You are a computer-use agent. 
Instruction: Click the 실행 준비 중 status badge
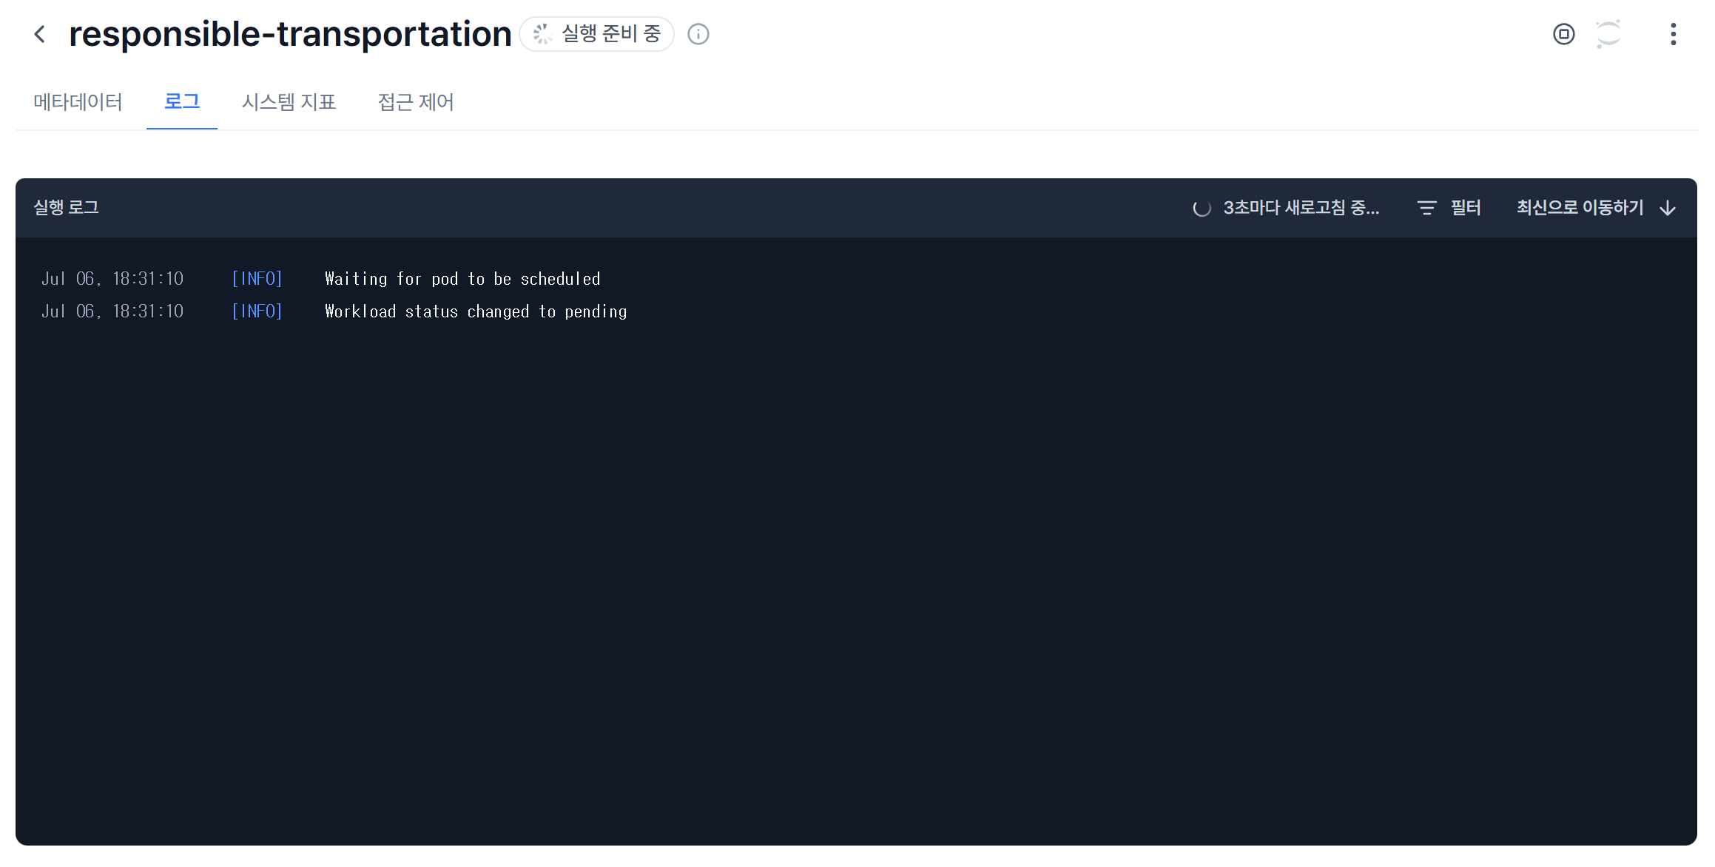(597, 34)
